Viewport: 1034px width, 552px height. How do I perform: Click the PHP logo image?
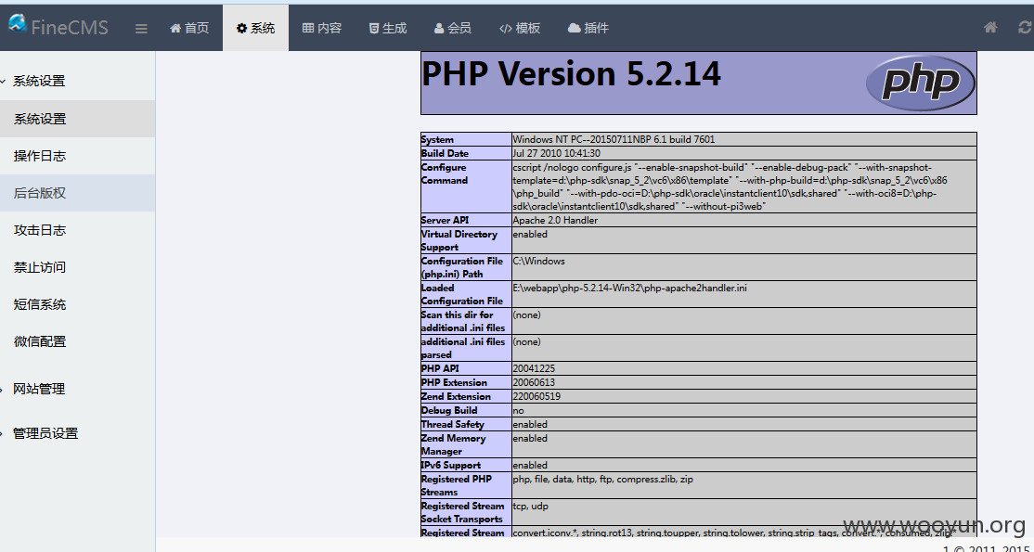point(920,83)
